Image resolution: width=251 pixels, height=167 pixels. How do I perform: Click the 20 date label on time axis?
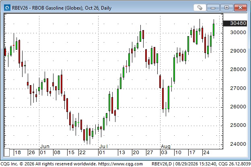coord(136,153)
